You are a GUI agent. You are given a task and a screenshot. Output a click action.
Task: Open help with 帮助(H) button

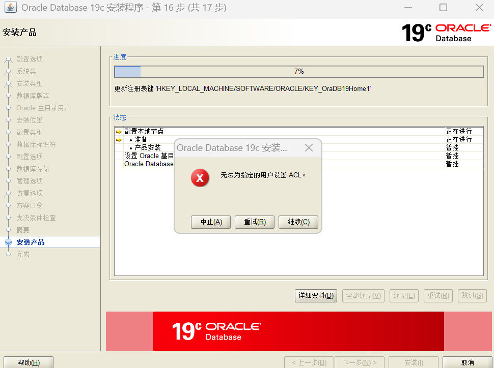pyautogui.click(x=29, y=362)
